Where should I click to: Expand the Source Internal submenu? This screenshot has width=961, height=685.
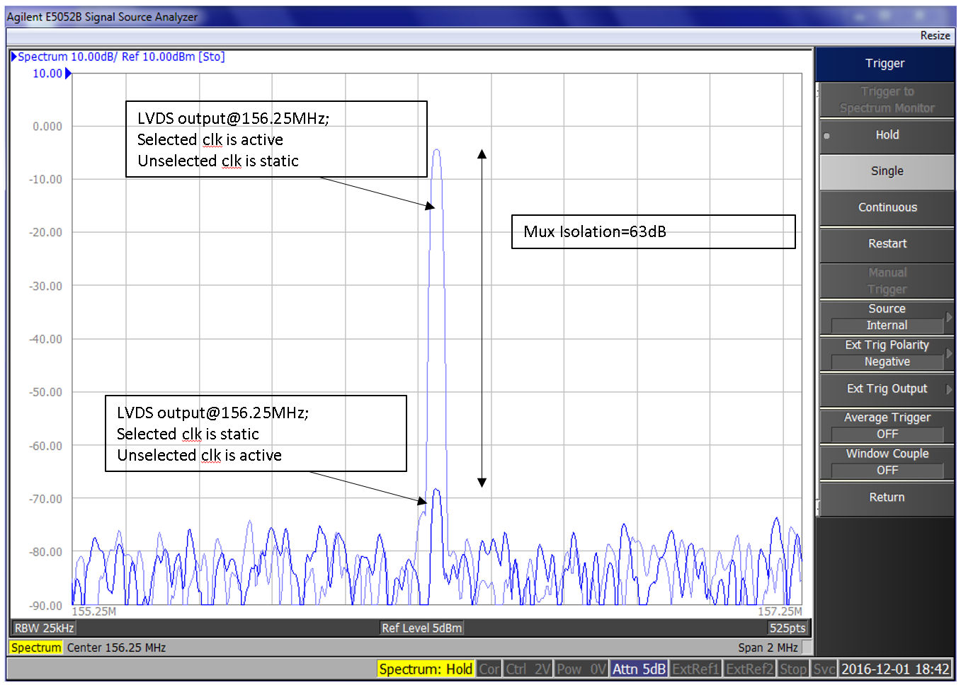pos(887,317)
